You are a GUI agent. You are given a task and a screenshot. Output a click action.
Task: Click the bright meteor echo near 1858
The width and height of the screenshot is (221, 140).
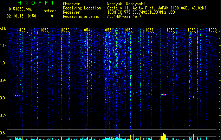[164, 94]
